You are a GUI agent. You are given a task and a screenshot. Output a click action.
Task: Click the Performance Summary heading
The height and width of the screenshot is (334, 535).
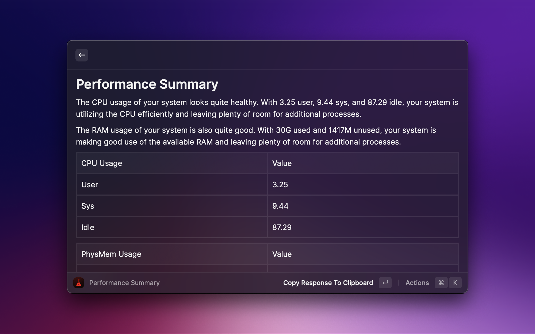pyautogui.click(x=147, y=84)
